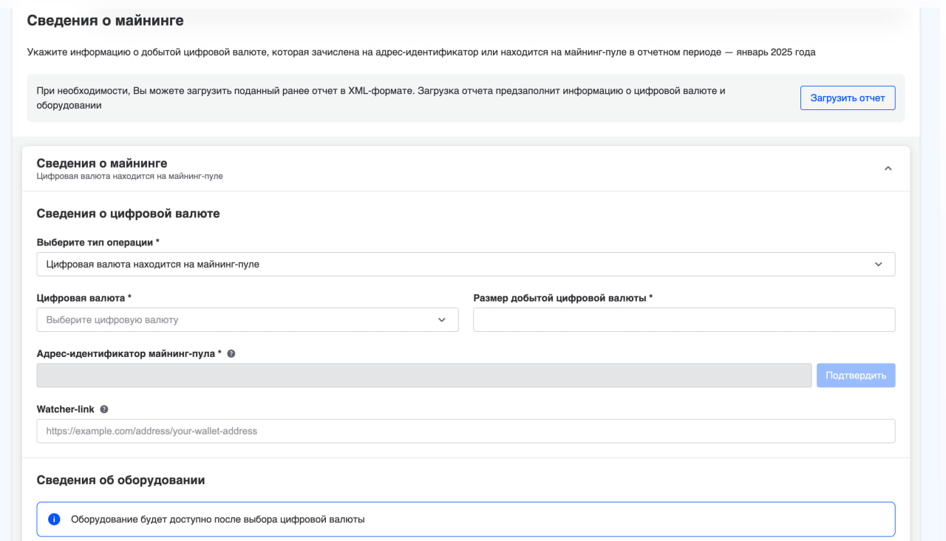Click the "Выберите тип операции" field label
The height and width of the screenshot is (541, 946).
(98, 242)
